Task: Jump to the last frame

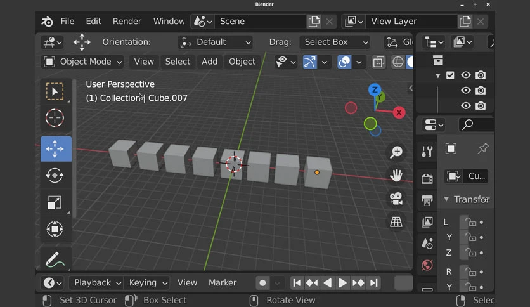Action: [x=373, y=283]
